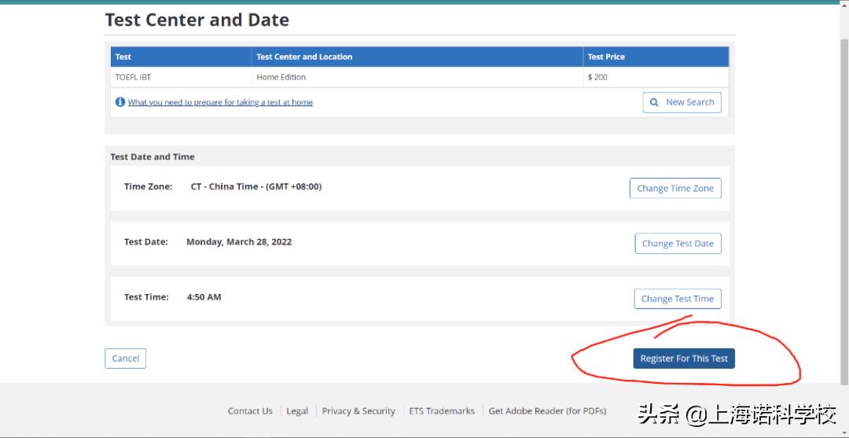Click the 4:50 AM time value
This screenshot has width=849, height=438.
point(204,297)
